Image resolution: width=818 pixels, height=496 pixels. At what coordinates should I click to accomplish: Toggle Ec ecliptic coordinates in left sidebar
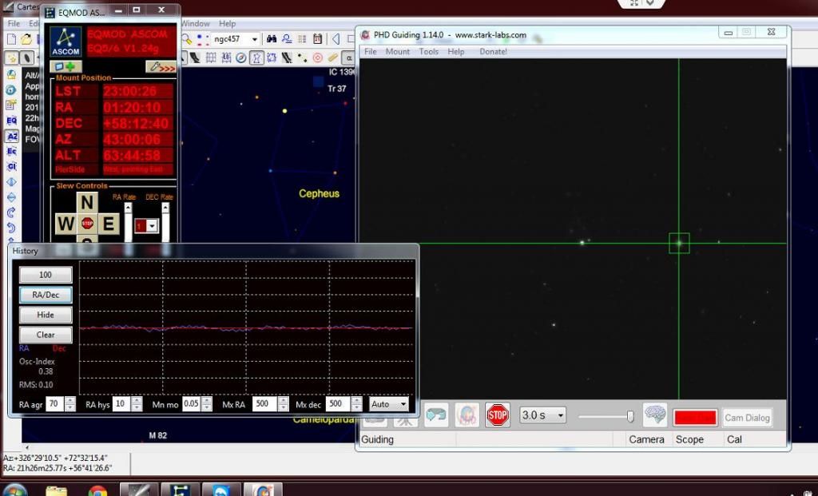(11, 151)
